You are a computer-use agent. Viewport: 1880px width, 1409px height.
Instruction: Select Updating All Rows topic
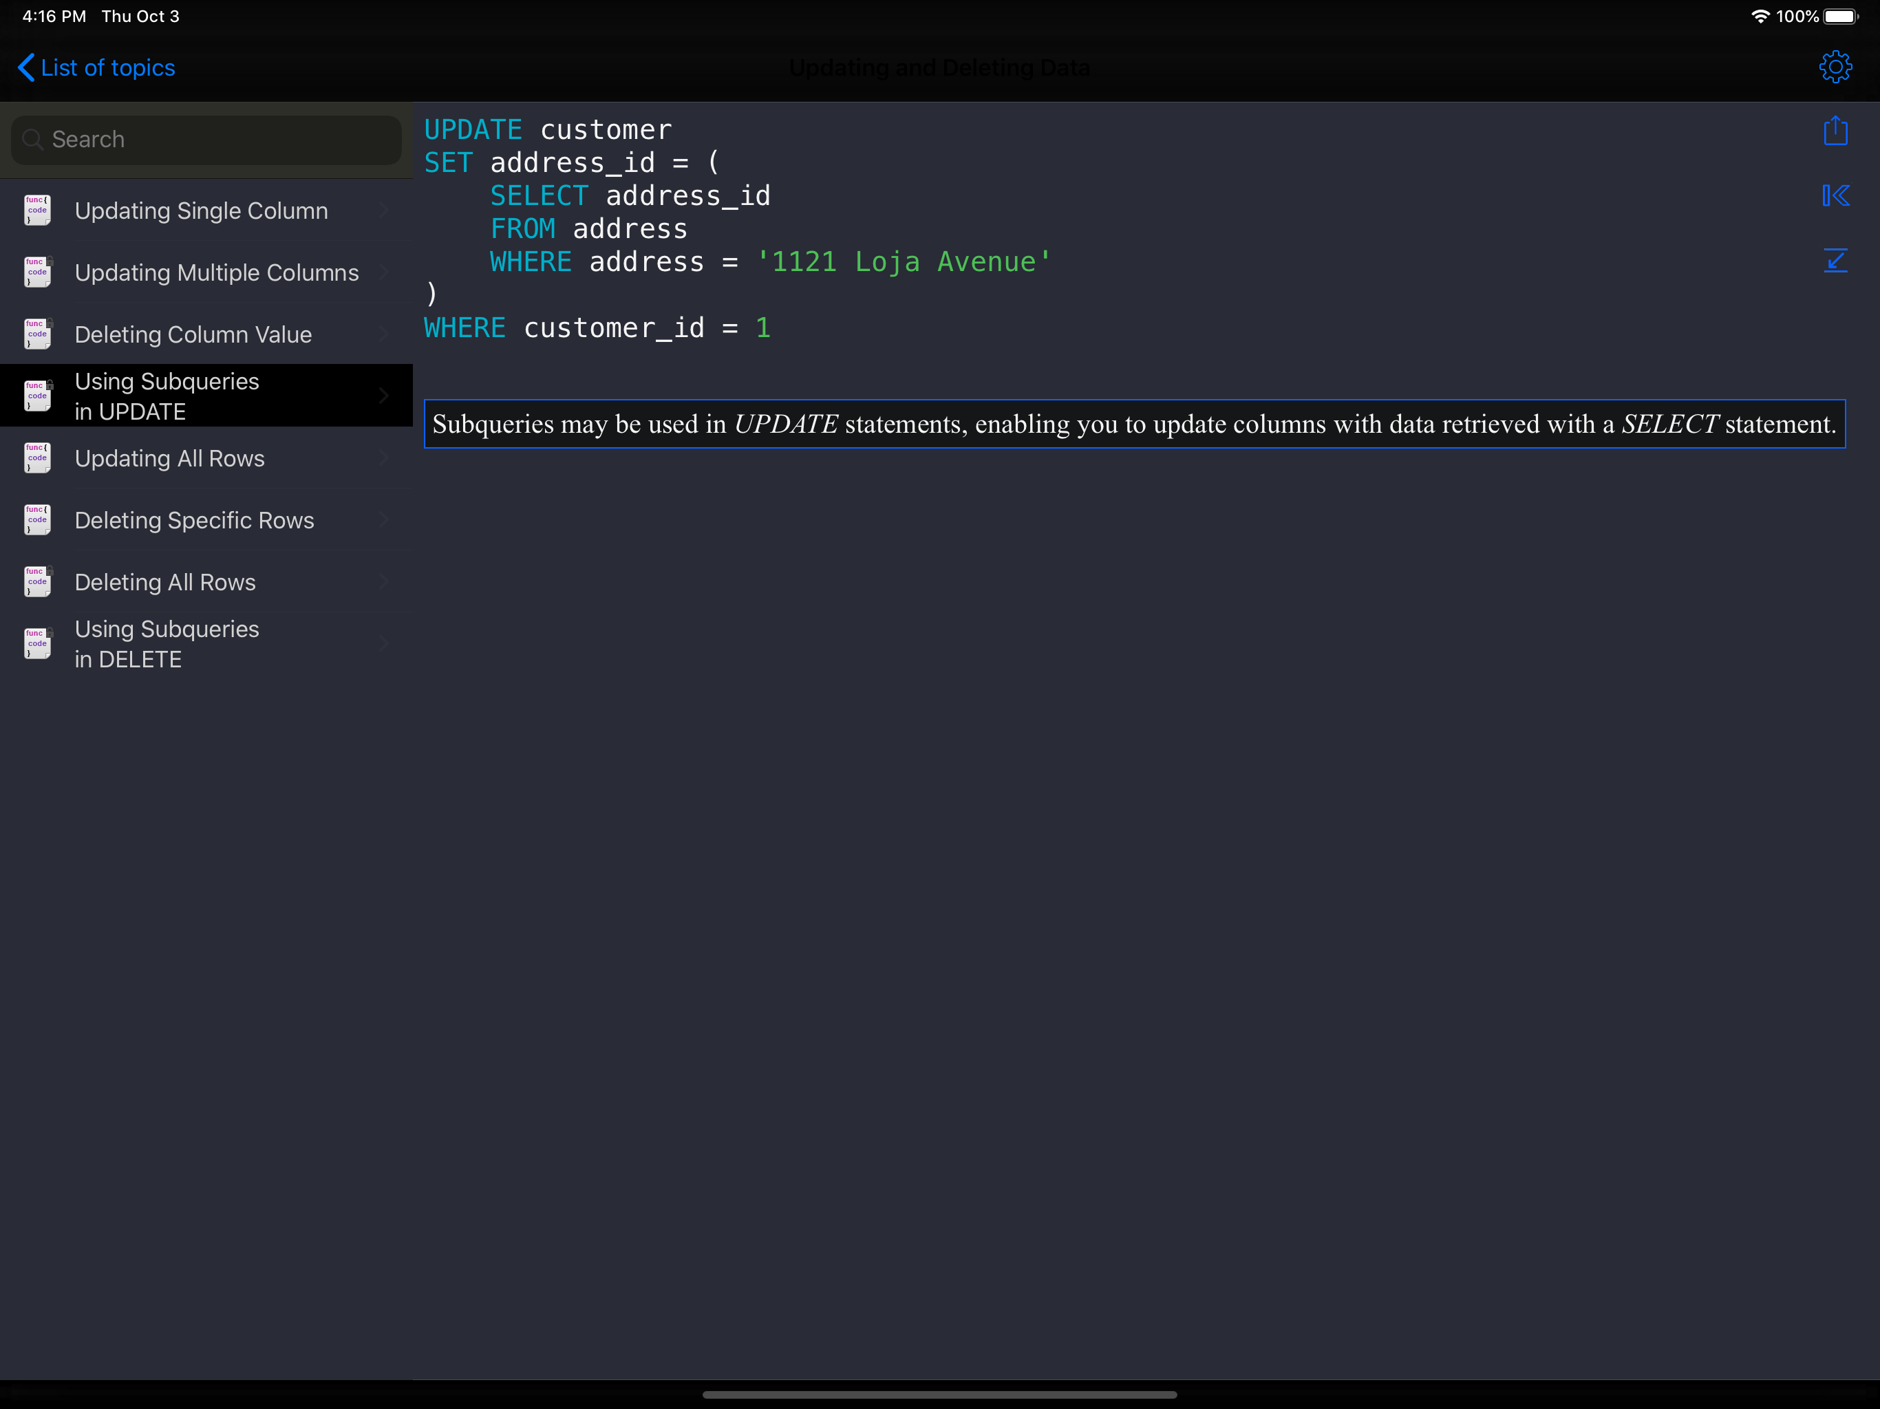pyautogui.click(x=170, y=459)
